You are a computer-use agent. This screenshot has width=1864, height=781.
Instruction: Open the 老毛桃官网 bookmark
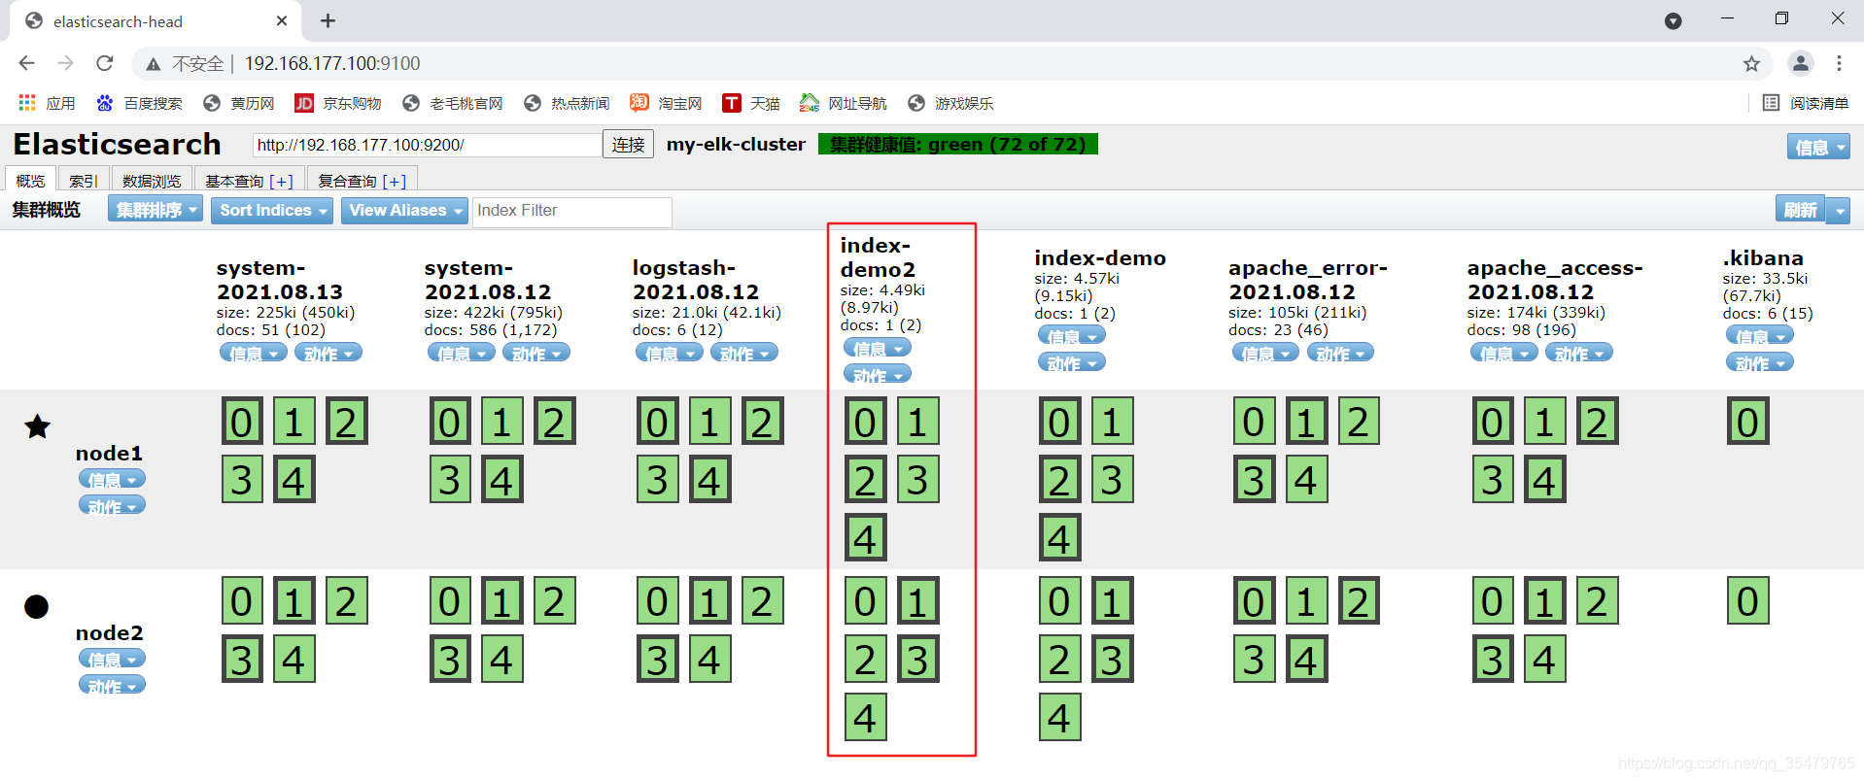click(453, 103)
